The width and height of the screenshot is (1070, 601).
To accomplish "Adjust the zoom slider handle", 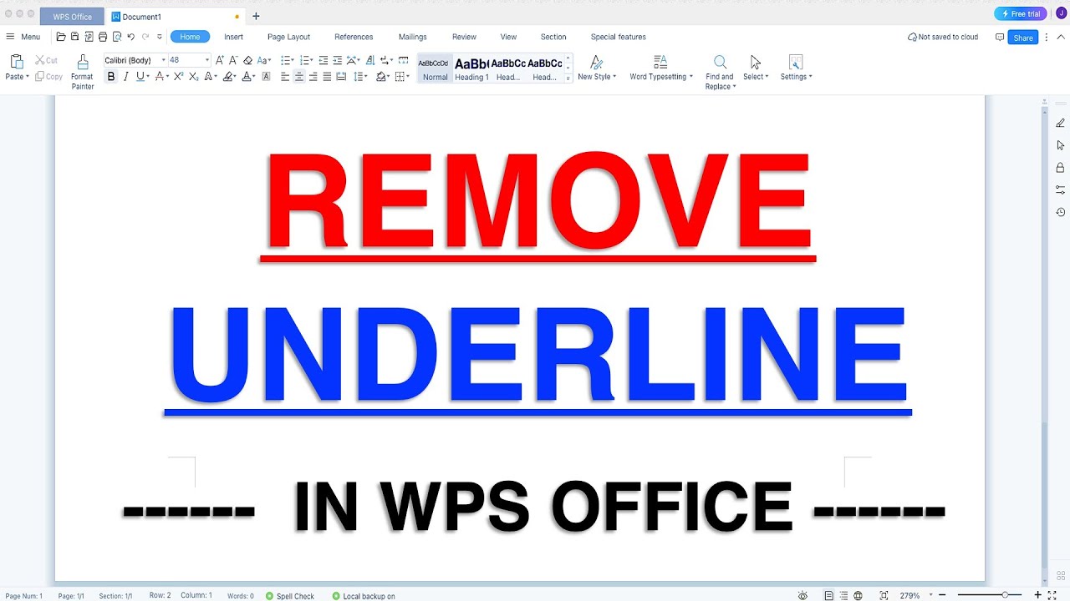I will tap(1005, 595).
